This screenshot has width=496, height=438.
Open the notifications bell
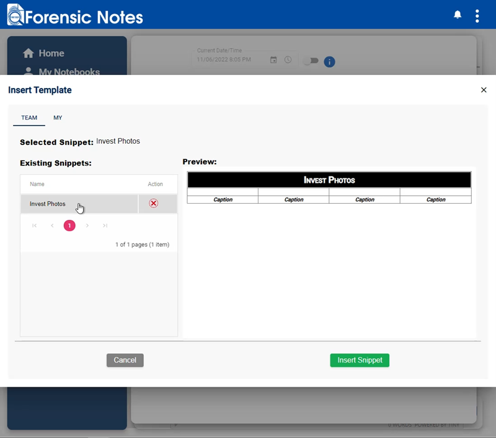click(458, 15)
